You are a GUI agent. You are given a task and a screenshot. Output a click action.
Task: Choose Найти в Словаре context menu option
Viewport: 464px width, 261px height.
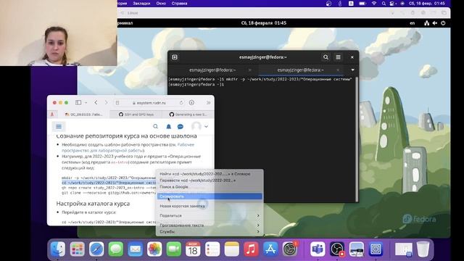pyautogui.click(x=210, y=174)
